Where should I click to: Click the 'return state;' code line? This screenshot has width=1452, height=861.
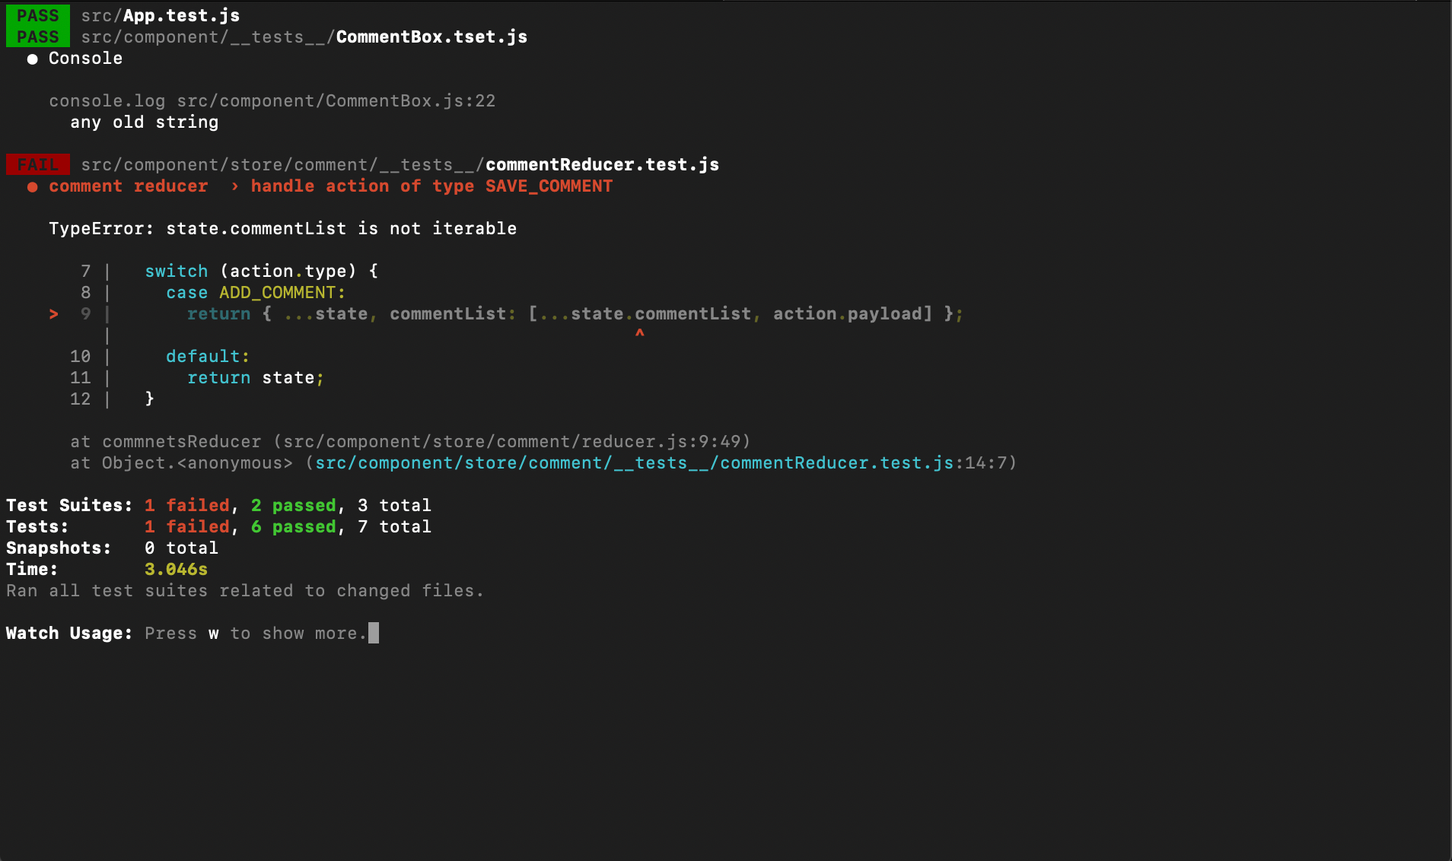pos(256,377)
